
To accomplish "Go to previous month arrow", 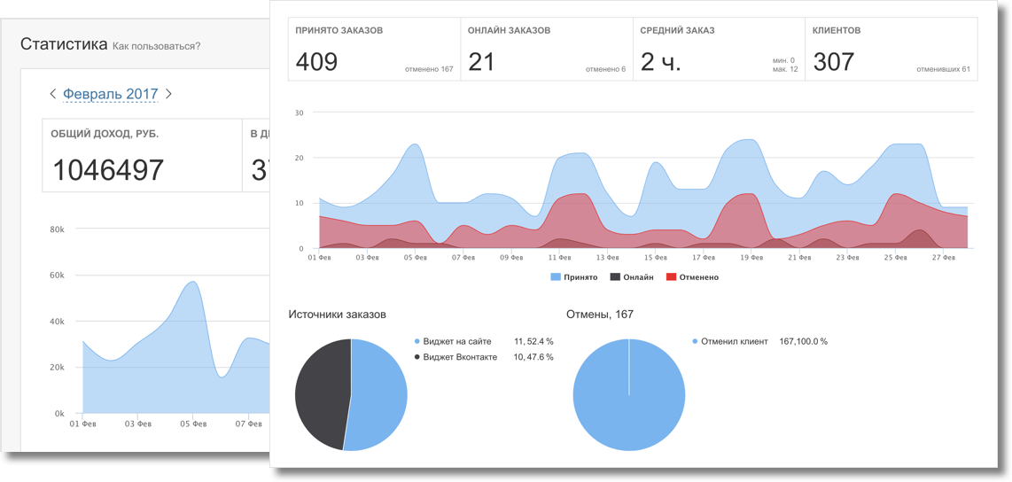I will pyautogui.click(x=53, y=94).
